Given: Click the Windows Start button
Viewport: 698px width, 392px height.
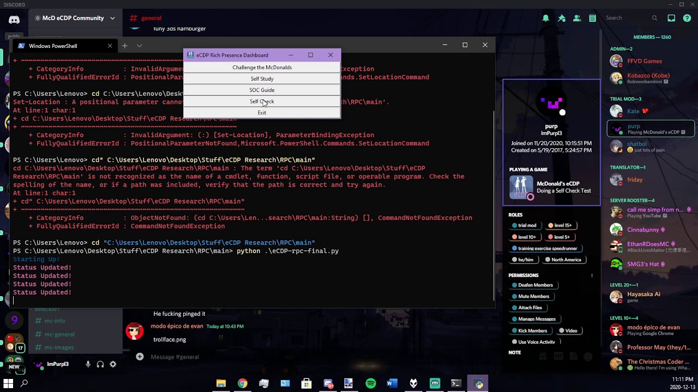Looking at the screenshot, I should pos(8,383).
